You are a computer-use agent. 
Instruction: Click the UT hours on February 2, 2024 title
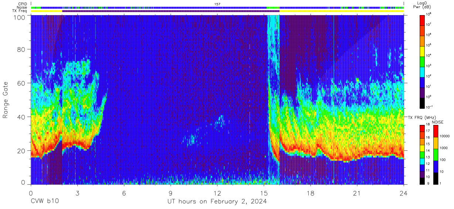(217, 202)
